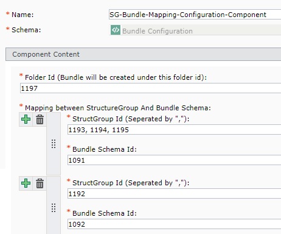281x234 pixels.
Task: Click the Bundle Schema Id field showing 1092
Action: (174, 224)
